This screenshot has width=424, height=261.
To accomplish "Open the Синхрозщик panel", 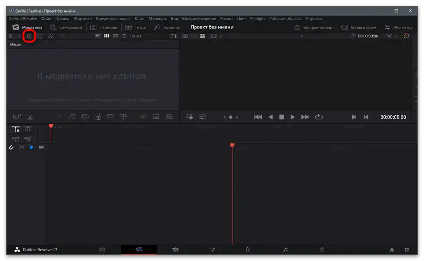I will 66,27.
